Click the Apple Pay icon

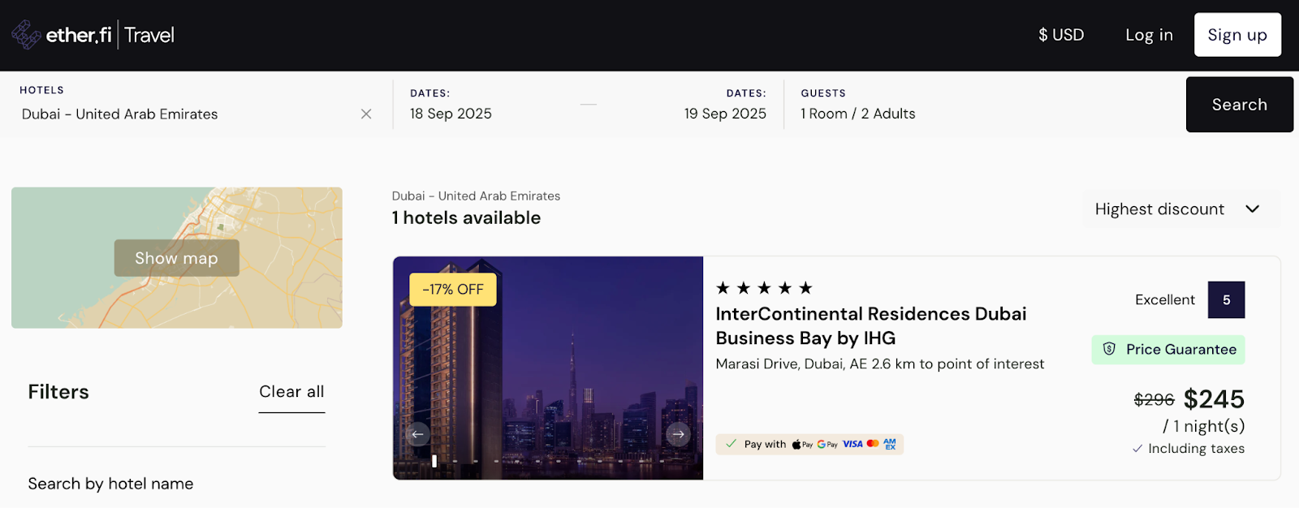click(x=802, y=444)
